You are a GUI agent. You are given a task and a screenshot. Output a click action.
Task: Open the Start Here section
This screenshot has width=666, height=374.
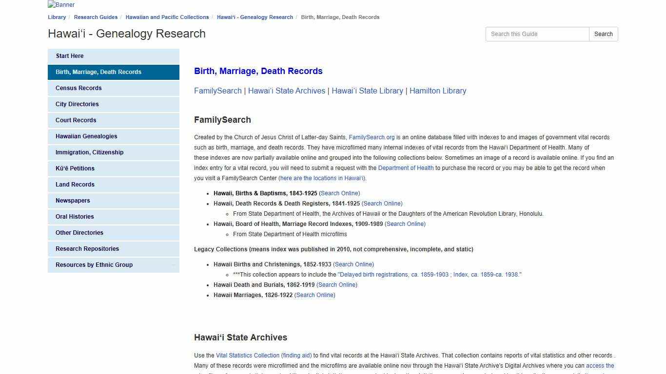point(69,56)
